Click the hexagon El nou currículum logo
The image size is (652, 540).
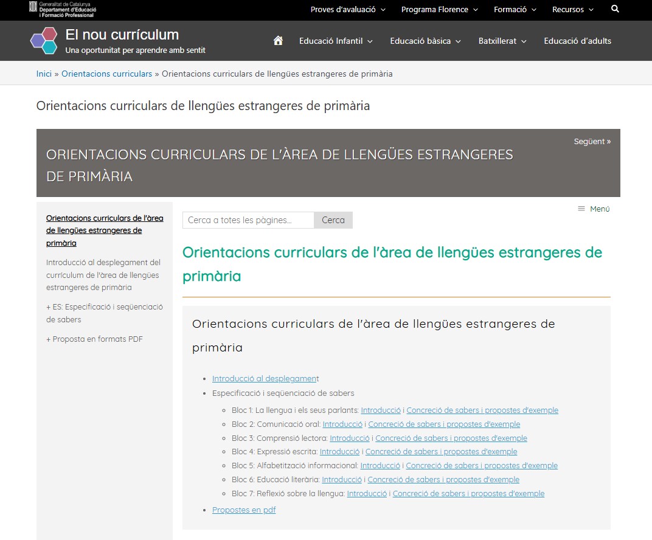coord(44,41)
